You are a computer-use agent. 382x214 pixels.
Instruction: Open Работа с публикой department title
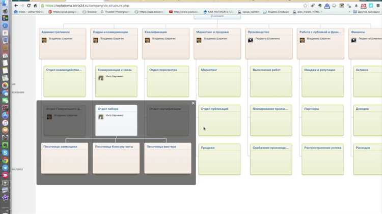click(320, 32)
